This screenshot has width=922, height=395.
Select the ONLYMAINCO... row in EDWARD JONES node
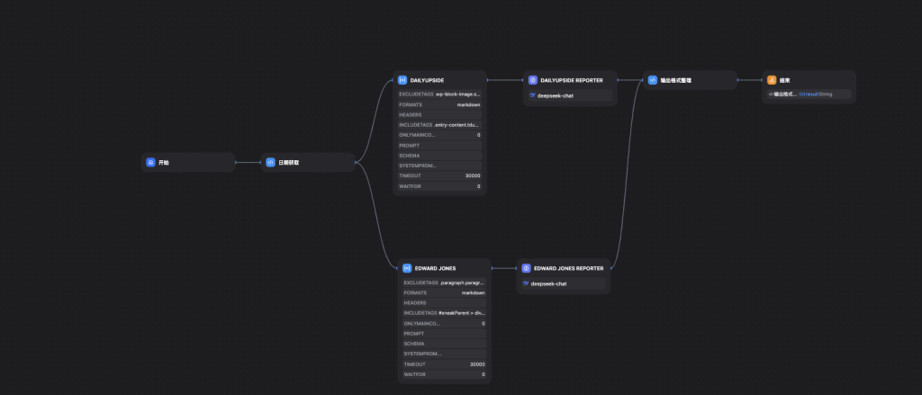point(444,323)
